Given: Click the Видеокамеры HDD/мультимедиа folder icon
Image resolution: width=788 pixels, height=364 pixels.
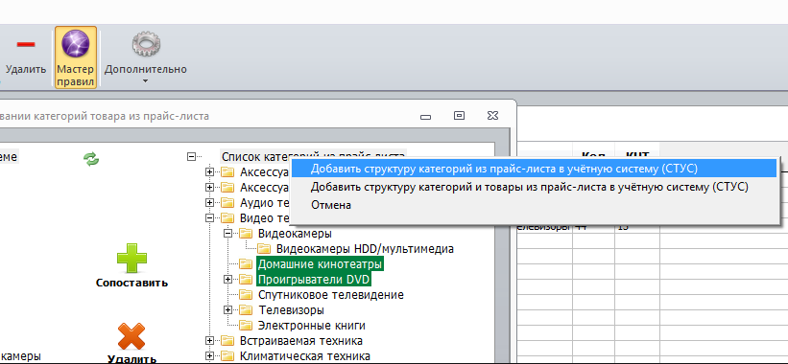Looking at the screenshot, I should pyautogui.click(x=264, y=249).
